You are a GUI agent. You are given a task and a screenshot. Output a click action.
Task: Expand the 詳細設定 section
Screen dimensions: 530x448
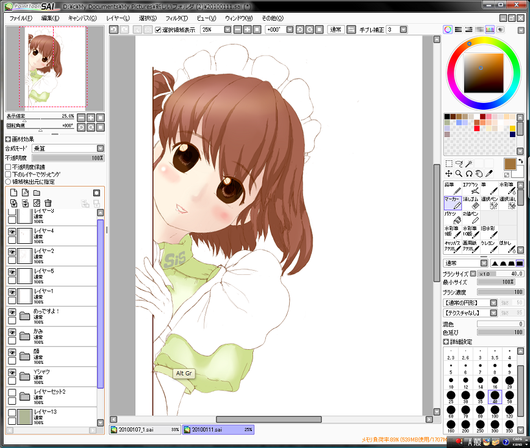pos(446,342)
